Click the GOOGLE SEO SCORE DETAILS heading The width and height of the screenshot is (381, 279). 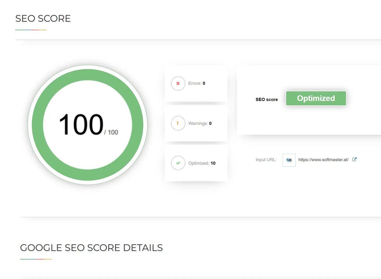[x=91, y=248]
